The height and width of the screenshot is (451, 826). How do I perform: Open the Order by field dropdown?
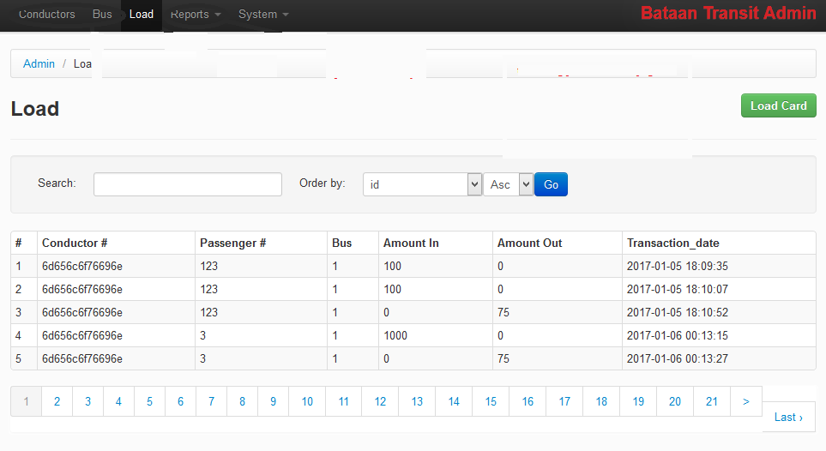click(x=422, y=184)
